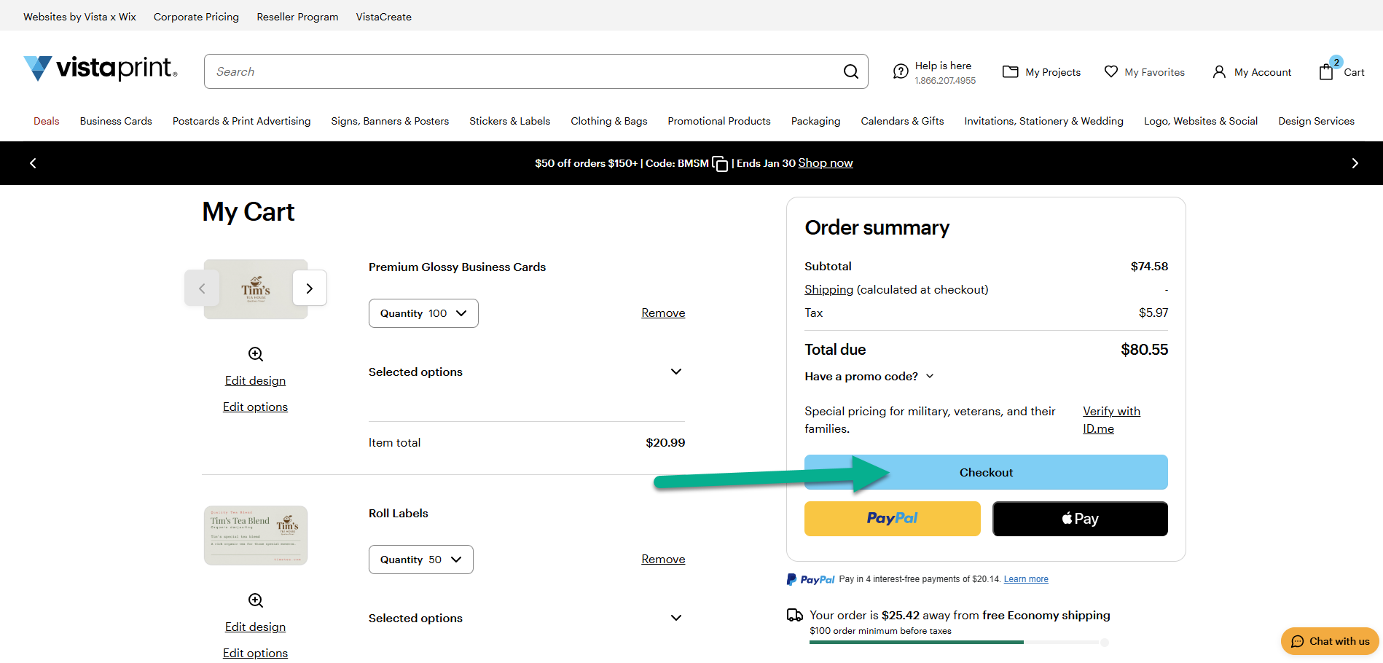
Task: Open Invitations, Stationery & Wedding menu
Action: point(1044,121)
